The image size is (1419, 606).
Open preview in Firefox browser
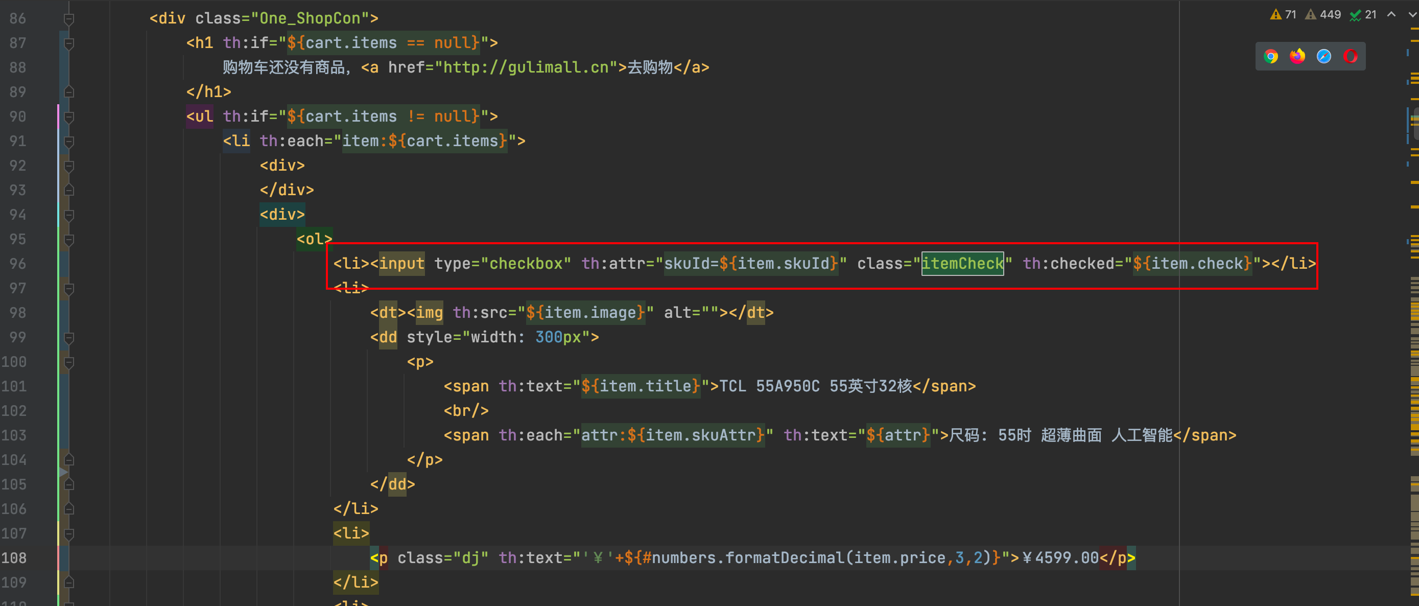[1297, 56]
